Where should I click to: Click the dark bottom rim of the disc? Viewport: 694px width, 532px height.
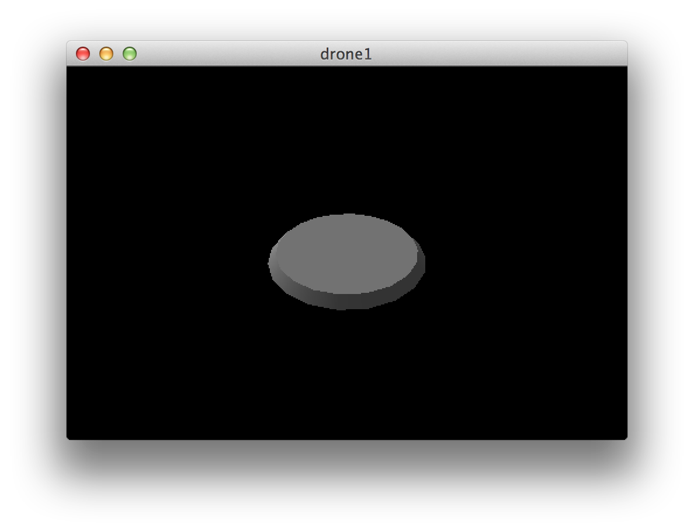[346, 302]
